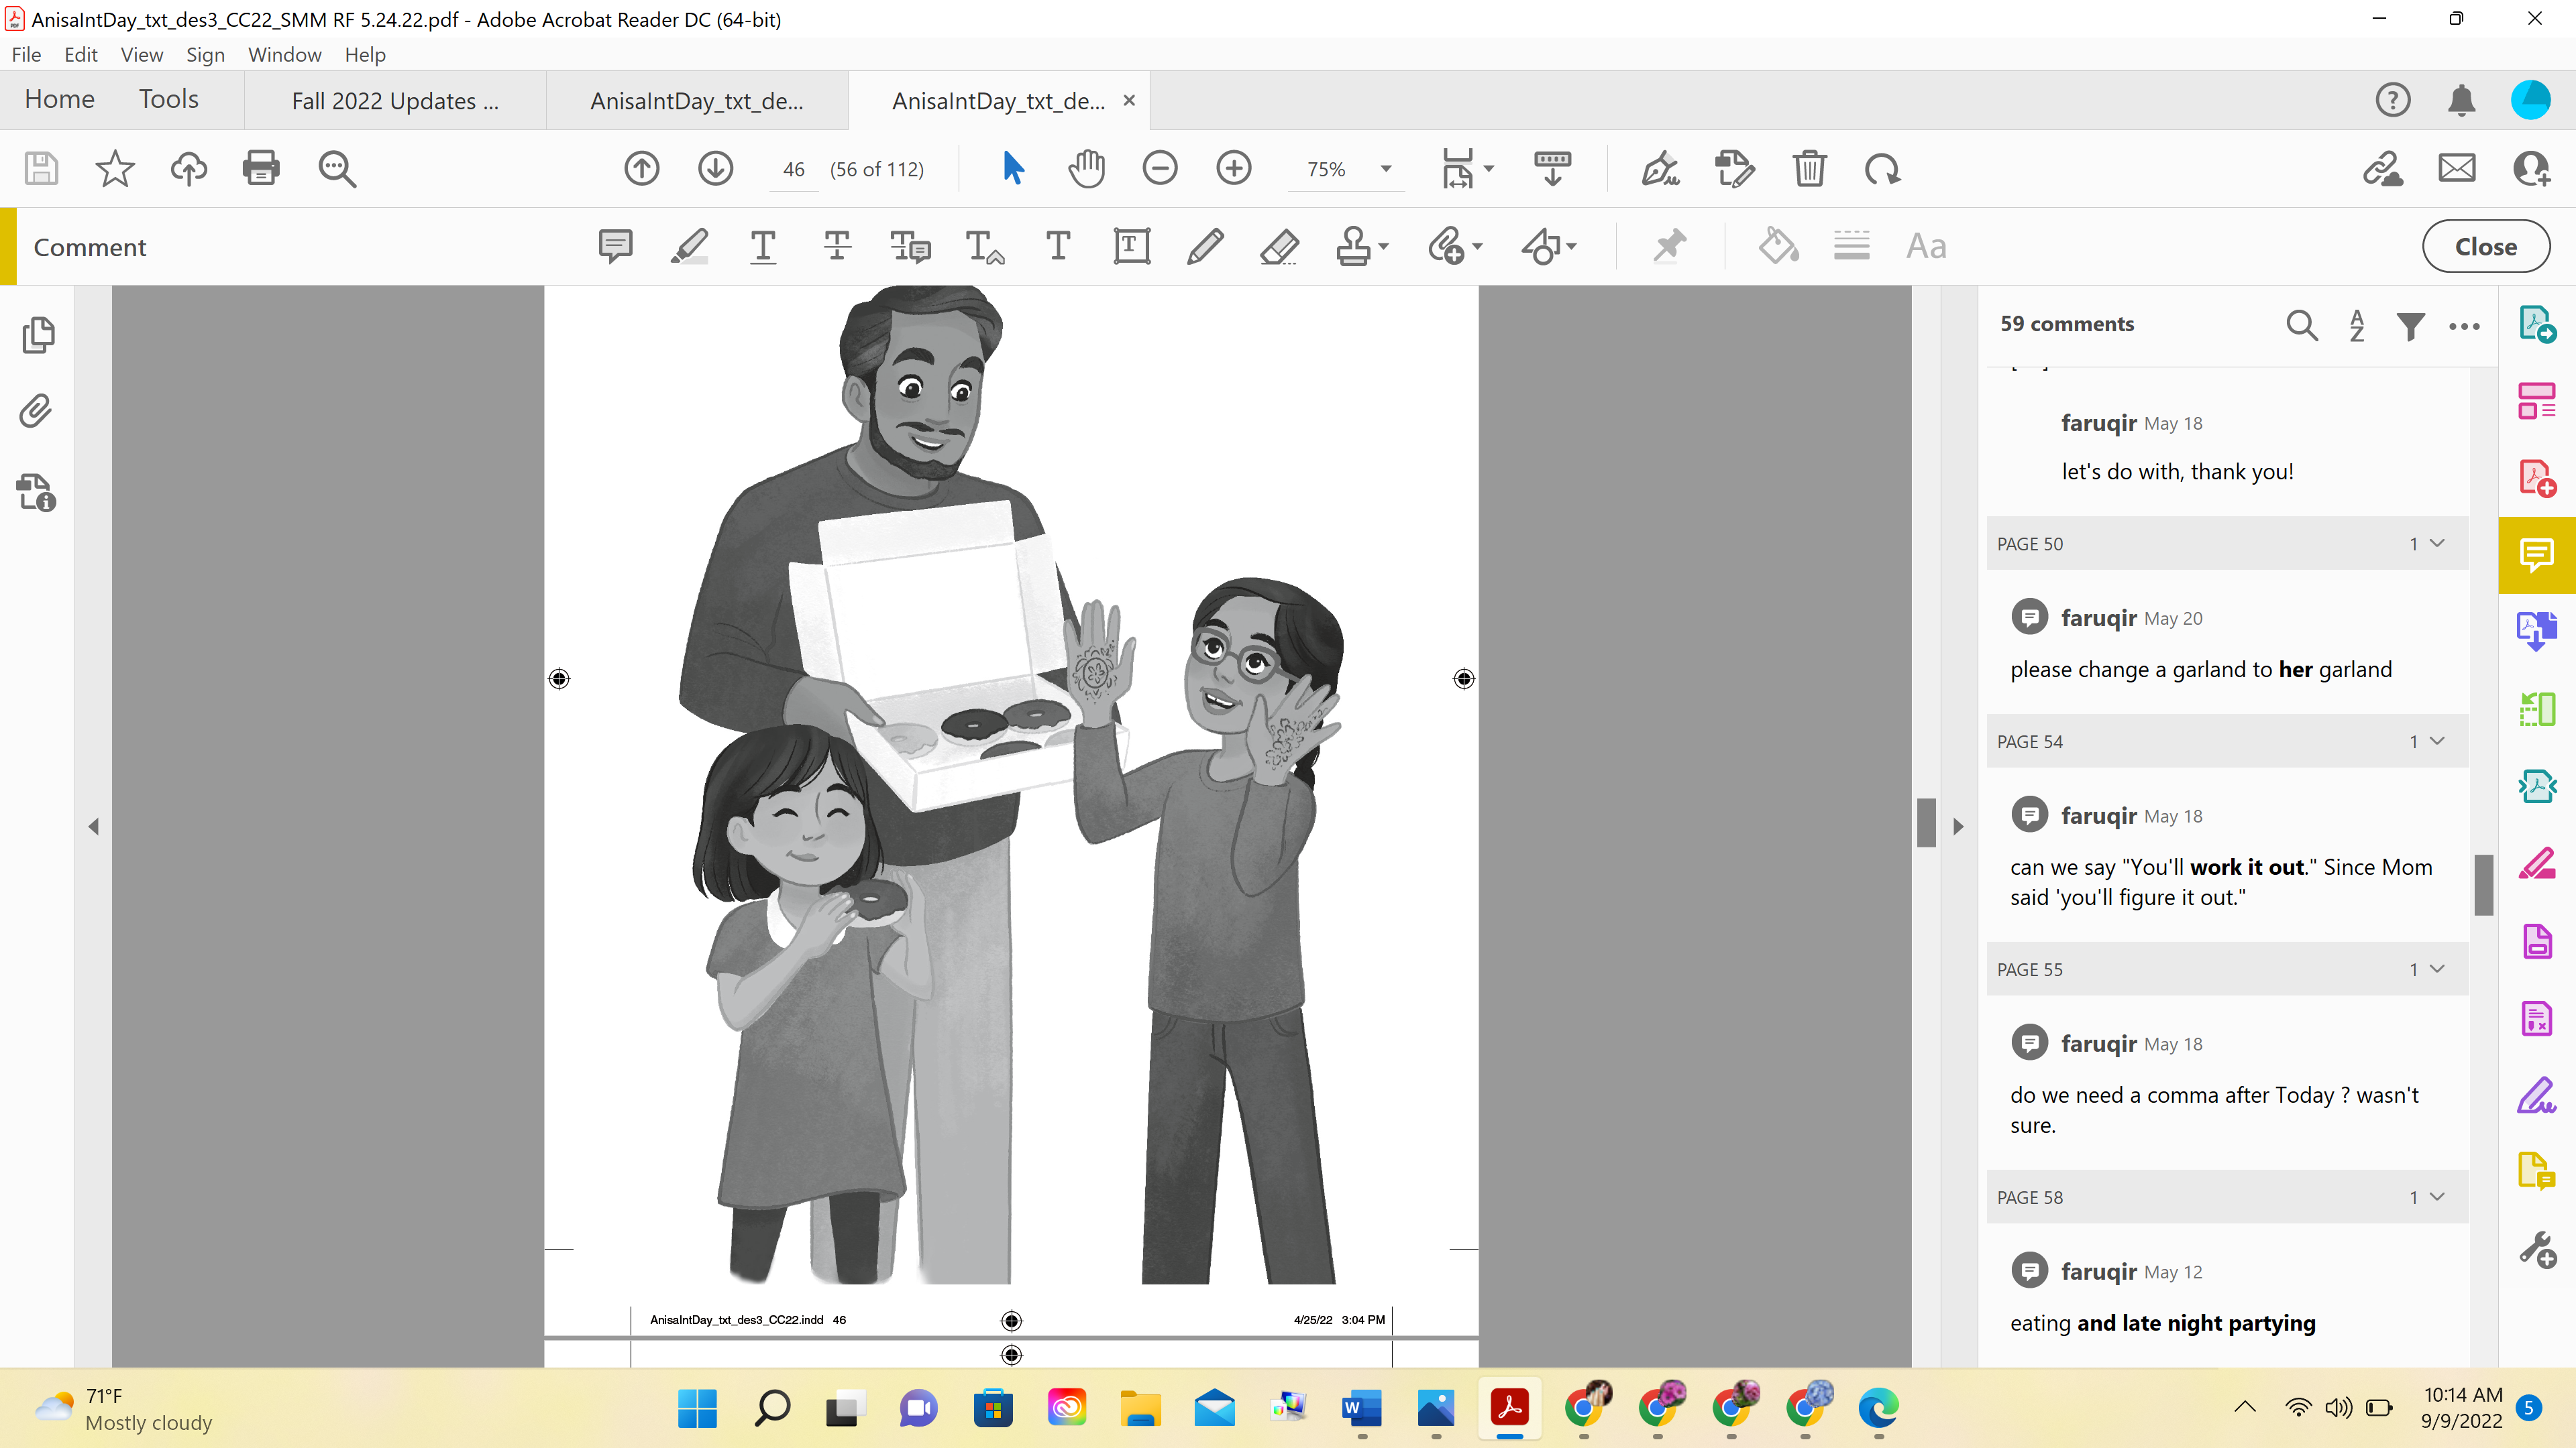This screenshot has height=1448, width=2576.
Task: Select the highlight text tool
Action: [689, 246]
